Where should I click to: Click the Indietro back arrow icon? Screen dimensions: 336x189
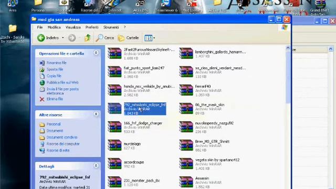41,38
